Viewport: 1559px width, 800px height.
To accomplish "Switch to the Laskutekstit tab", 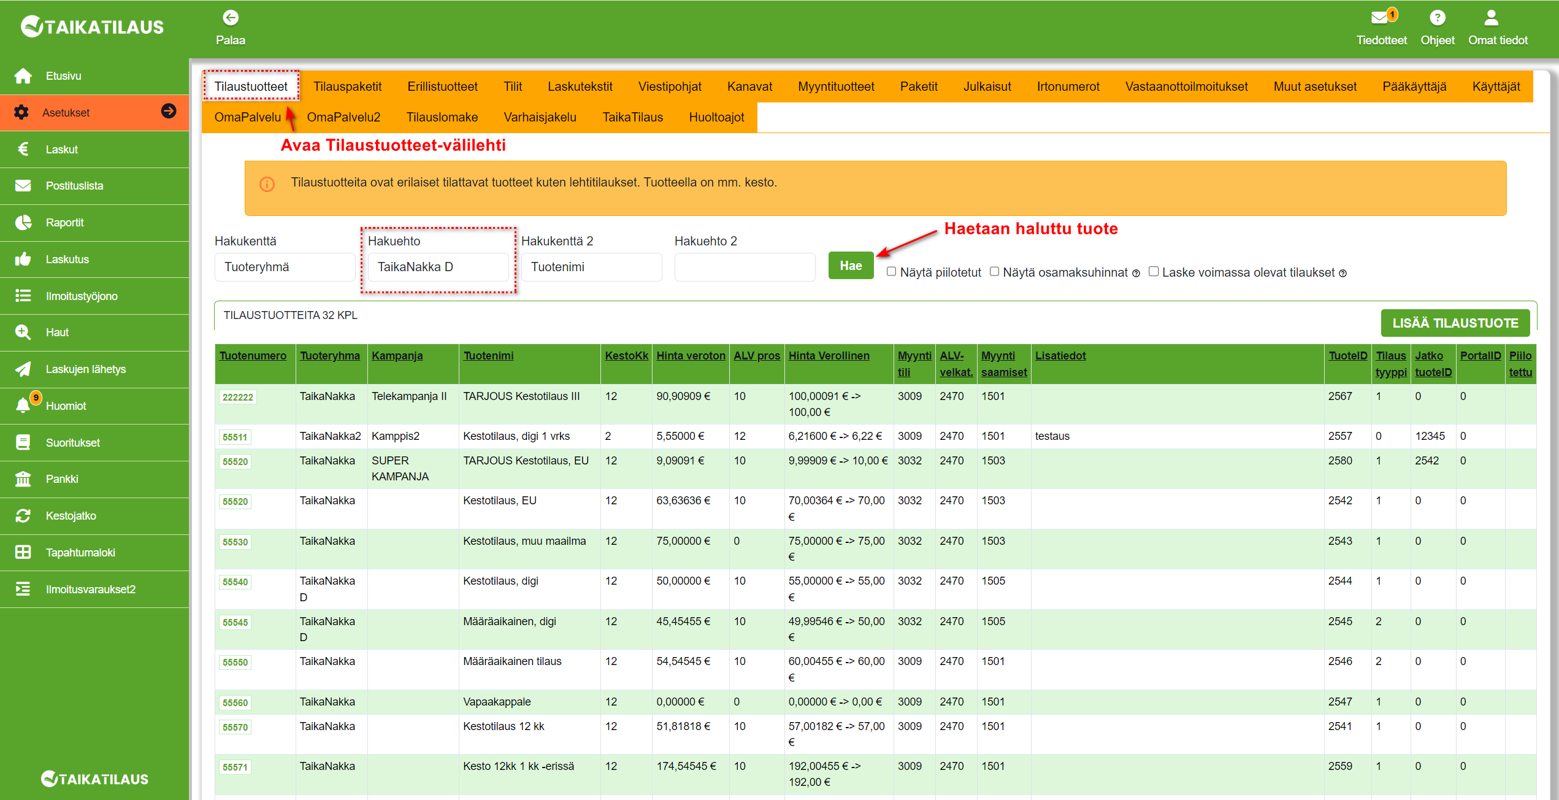I will point(580,87).
